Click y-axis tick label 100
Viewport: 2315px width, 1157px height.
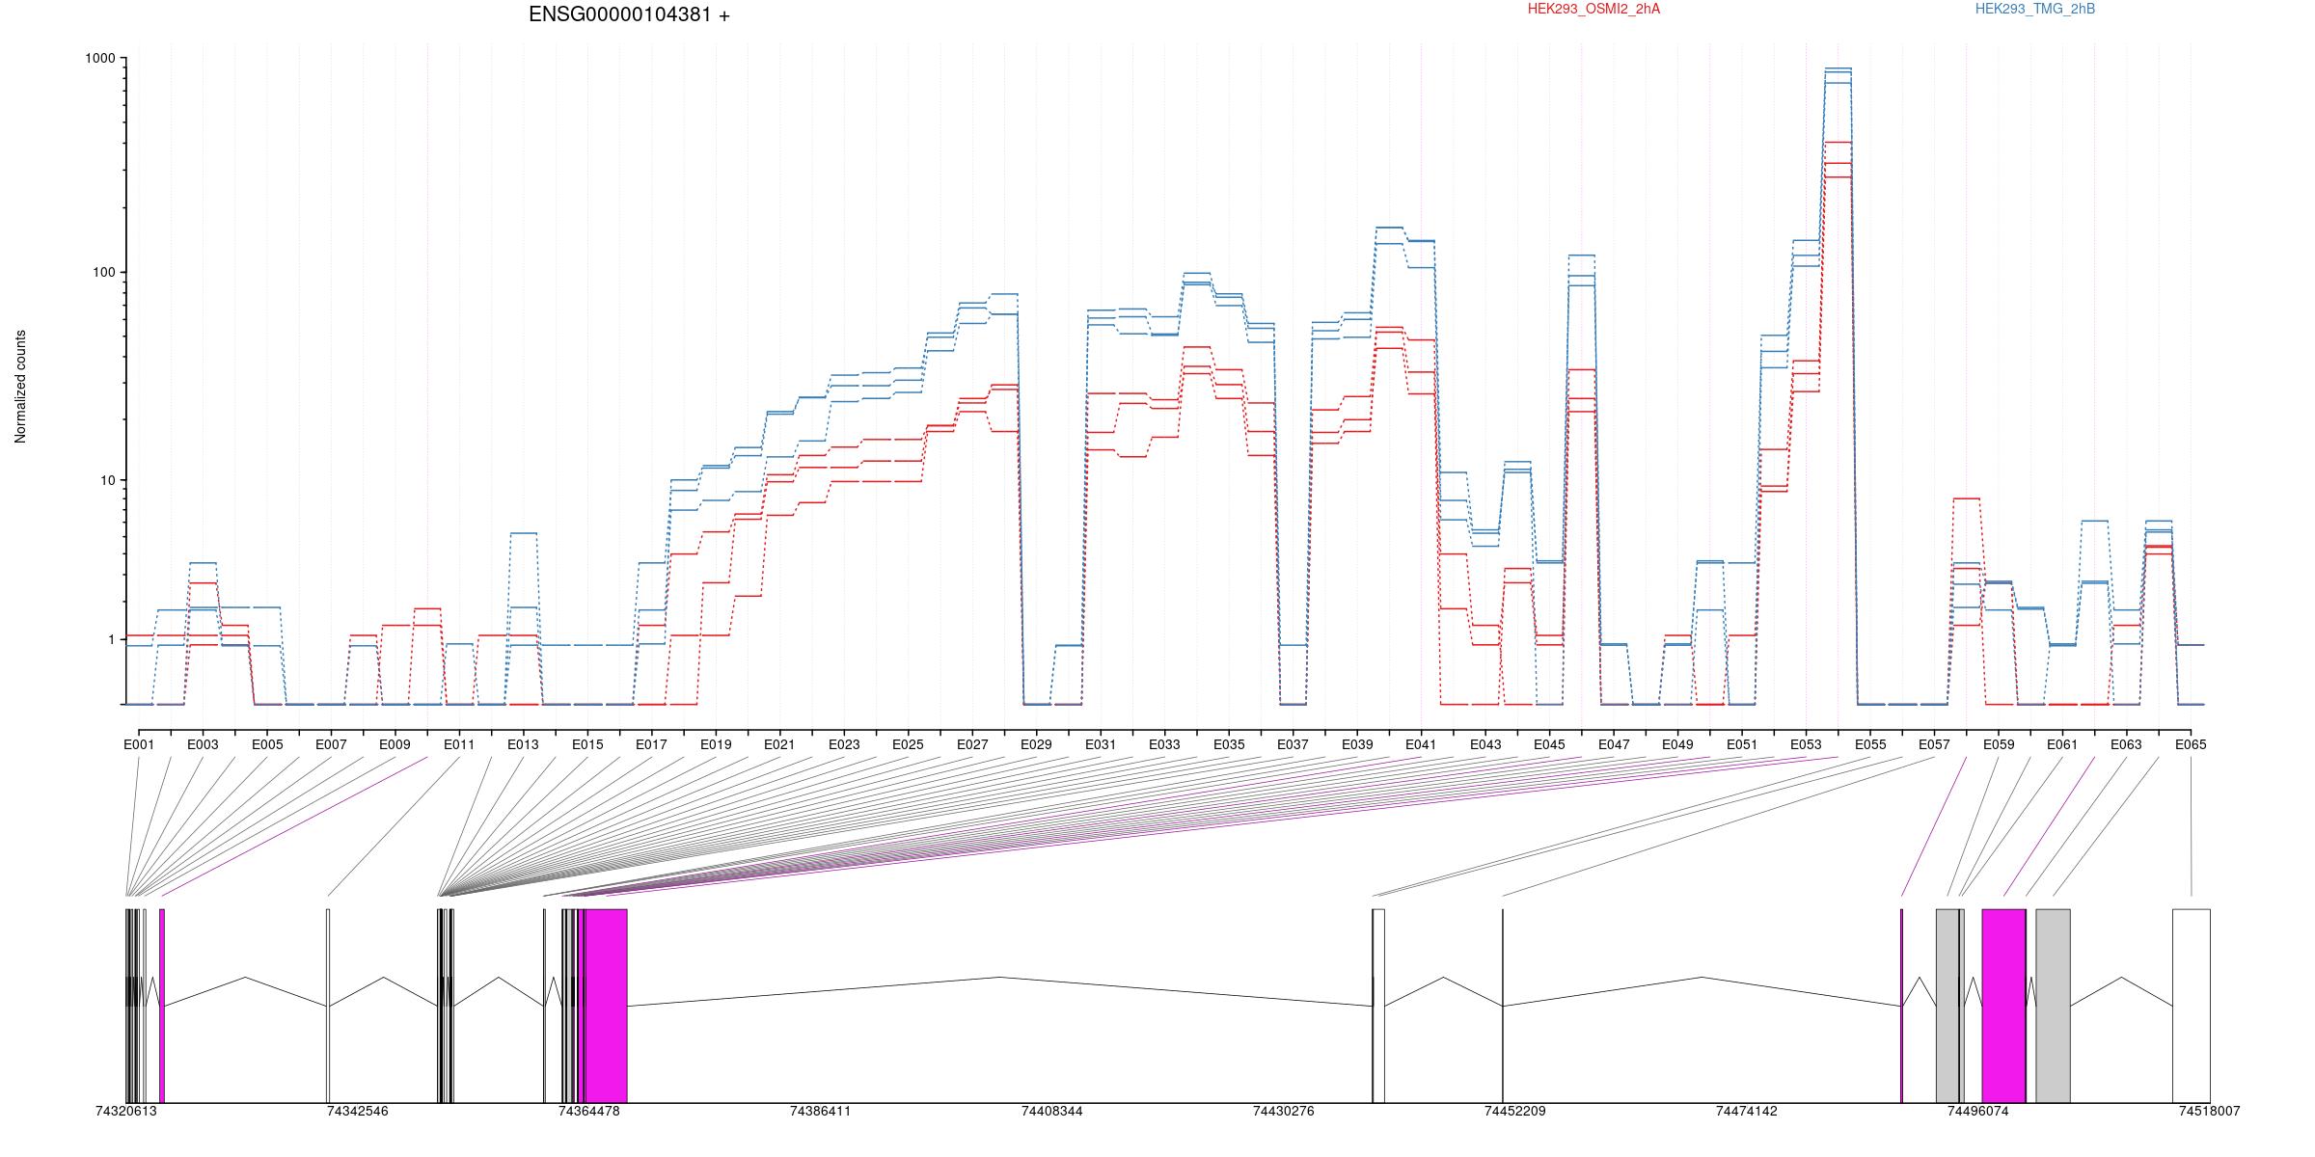(x=103, y=273)
